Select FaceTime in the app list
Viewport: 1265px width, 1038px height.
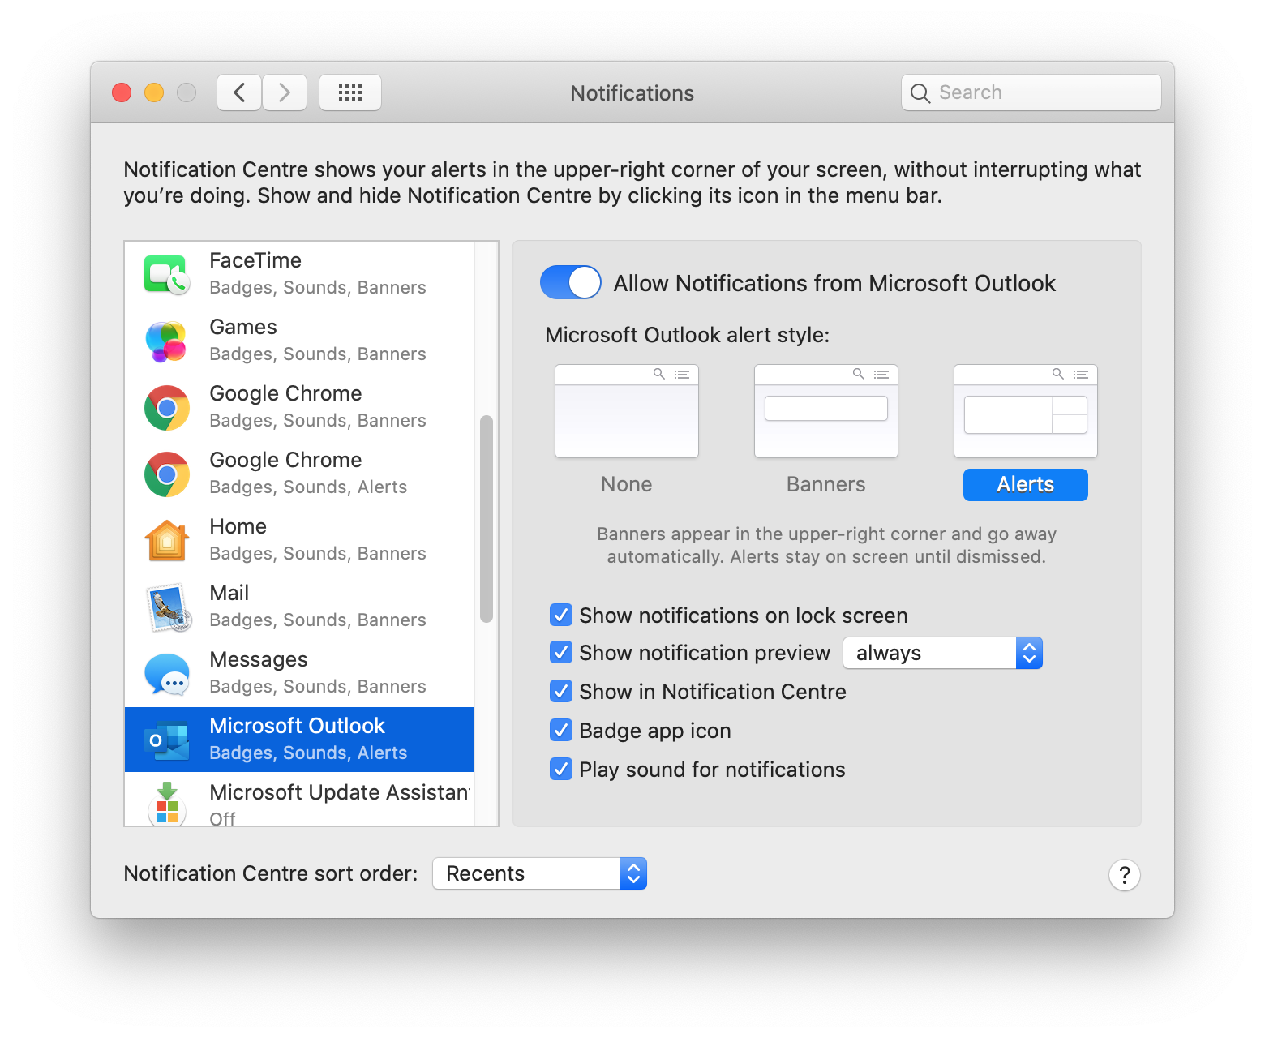click(299, 274)
